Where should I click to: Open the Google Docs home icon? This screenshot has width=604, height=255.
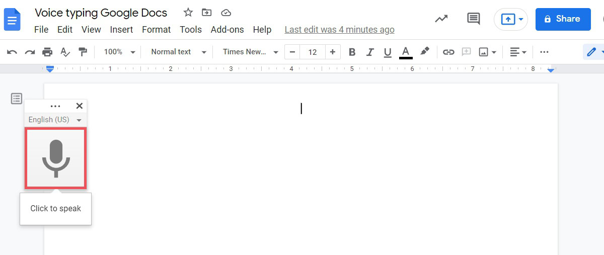[x=12, y=19]
